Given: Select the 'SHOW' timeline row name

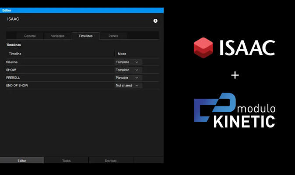Looking at the screenshot, I should (x=11, y=70).
